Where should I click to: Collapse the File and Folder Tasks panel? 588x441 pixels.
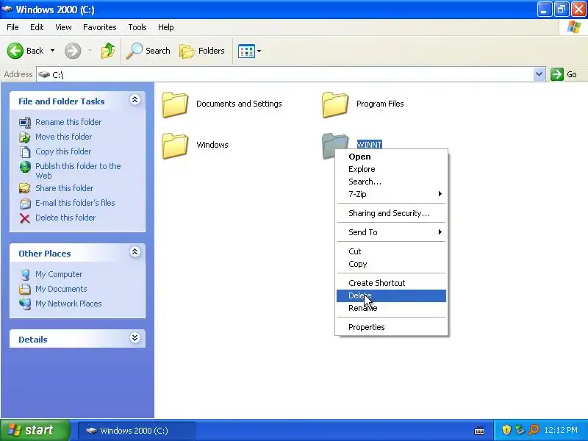[x=135, y=100]
